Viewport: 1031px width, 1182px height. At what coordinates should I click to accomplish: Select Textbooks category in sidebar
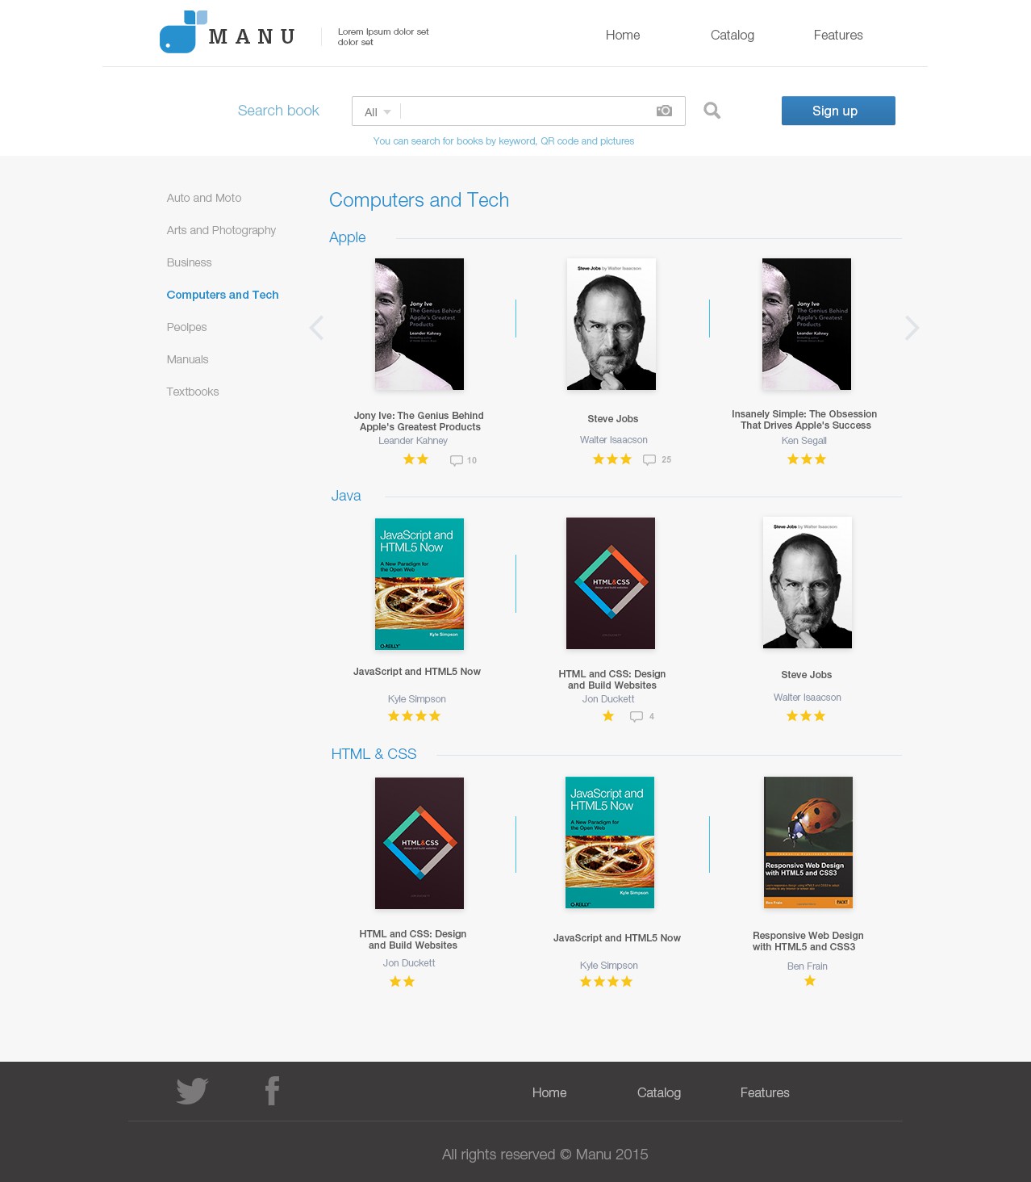pyautogui.click(x=193, y=392)
